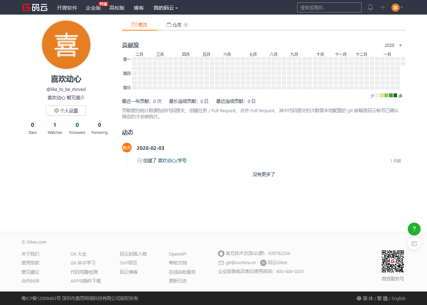Open 更新日志 footer link
Screen dimensions: 427x305
pos(178,281)
